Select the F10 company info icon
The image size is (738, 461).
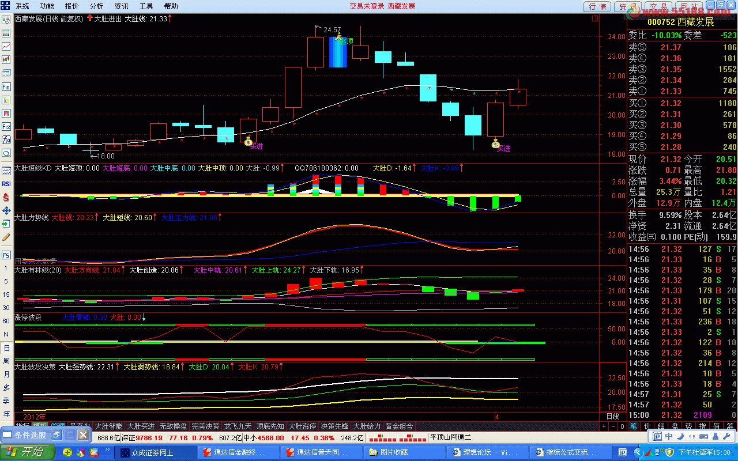pyautogui.click(x=6, y=86)
